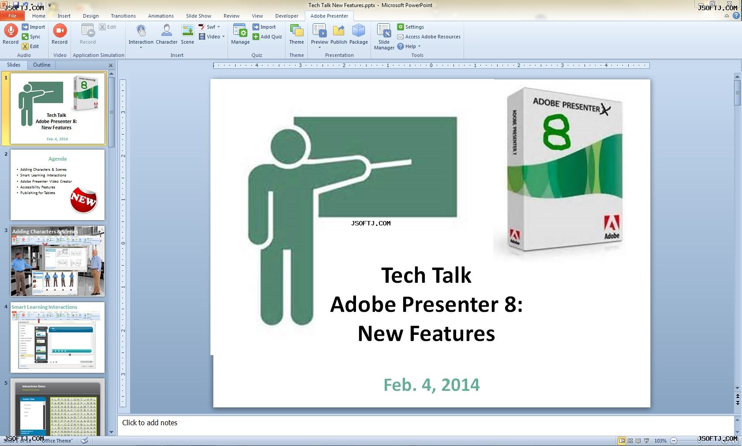Open the Swf dropdown menu
This screenshot has height=446, width=742.
click(218, 27)
